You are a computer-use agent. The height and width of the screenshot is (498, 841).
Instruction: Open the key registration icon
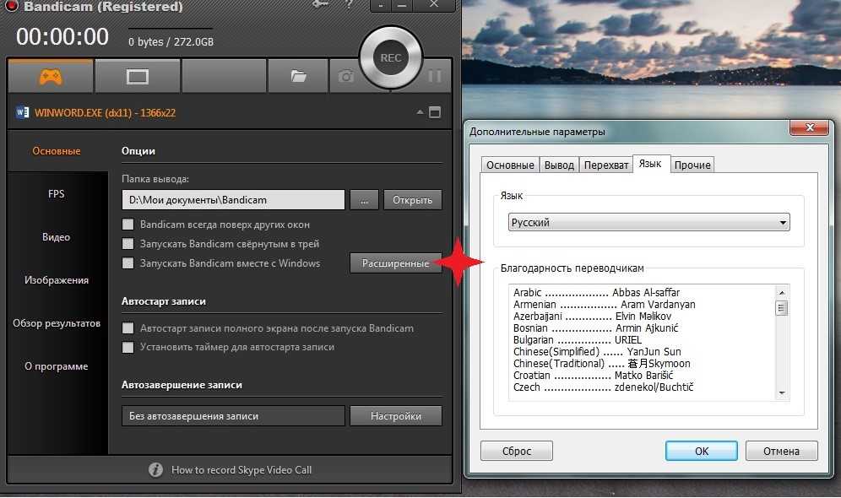[x=321, y=5]
